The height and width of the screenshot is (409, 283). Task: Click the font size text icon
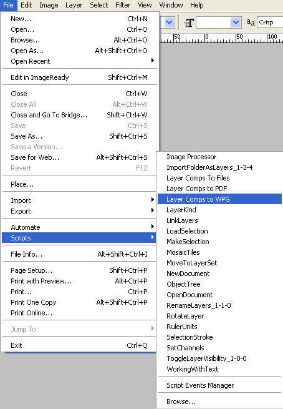(189, 23)
